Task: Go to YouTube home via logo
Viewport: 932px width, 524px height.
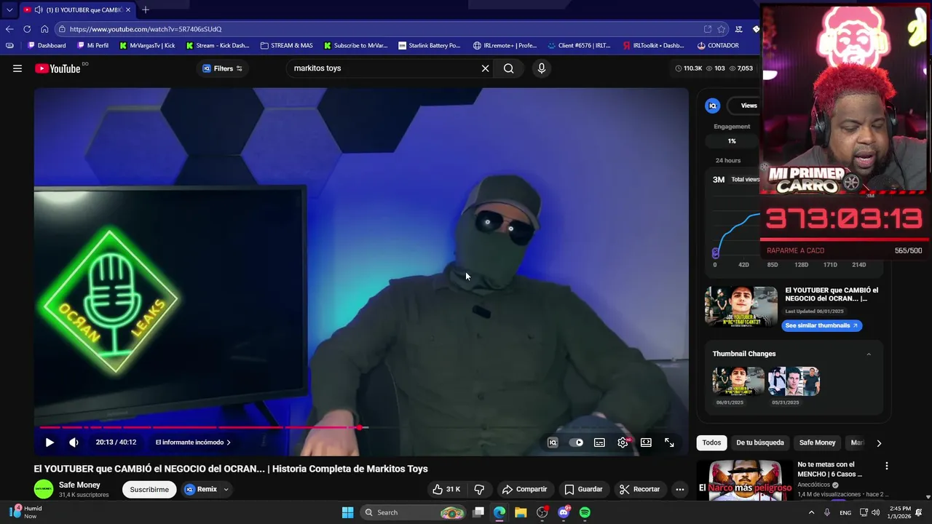Action: click(58, 68)
